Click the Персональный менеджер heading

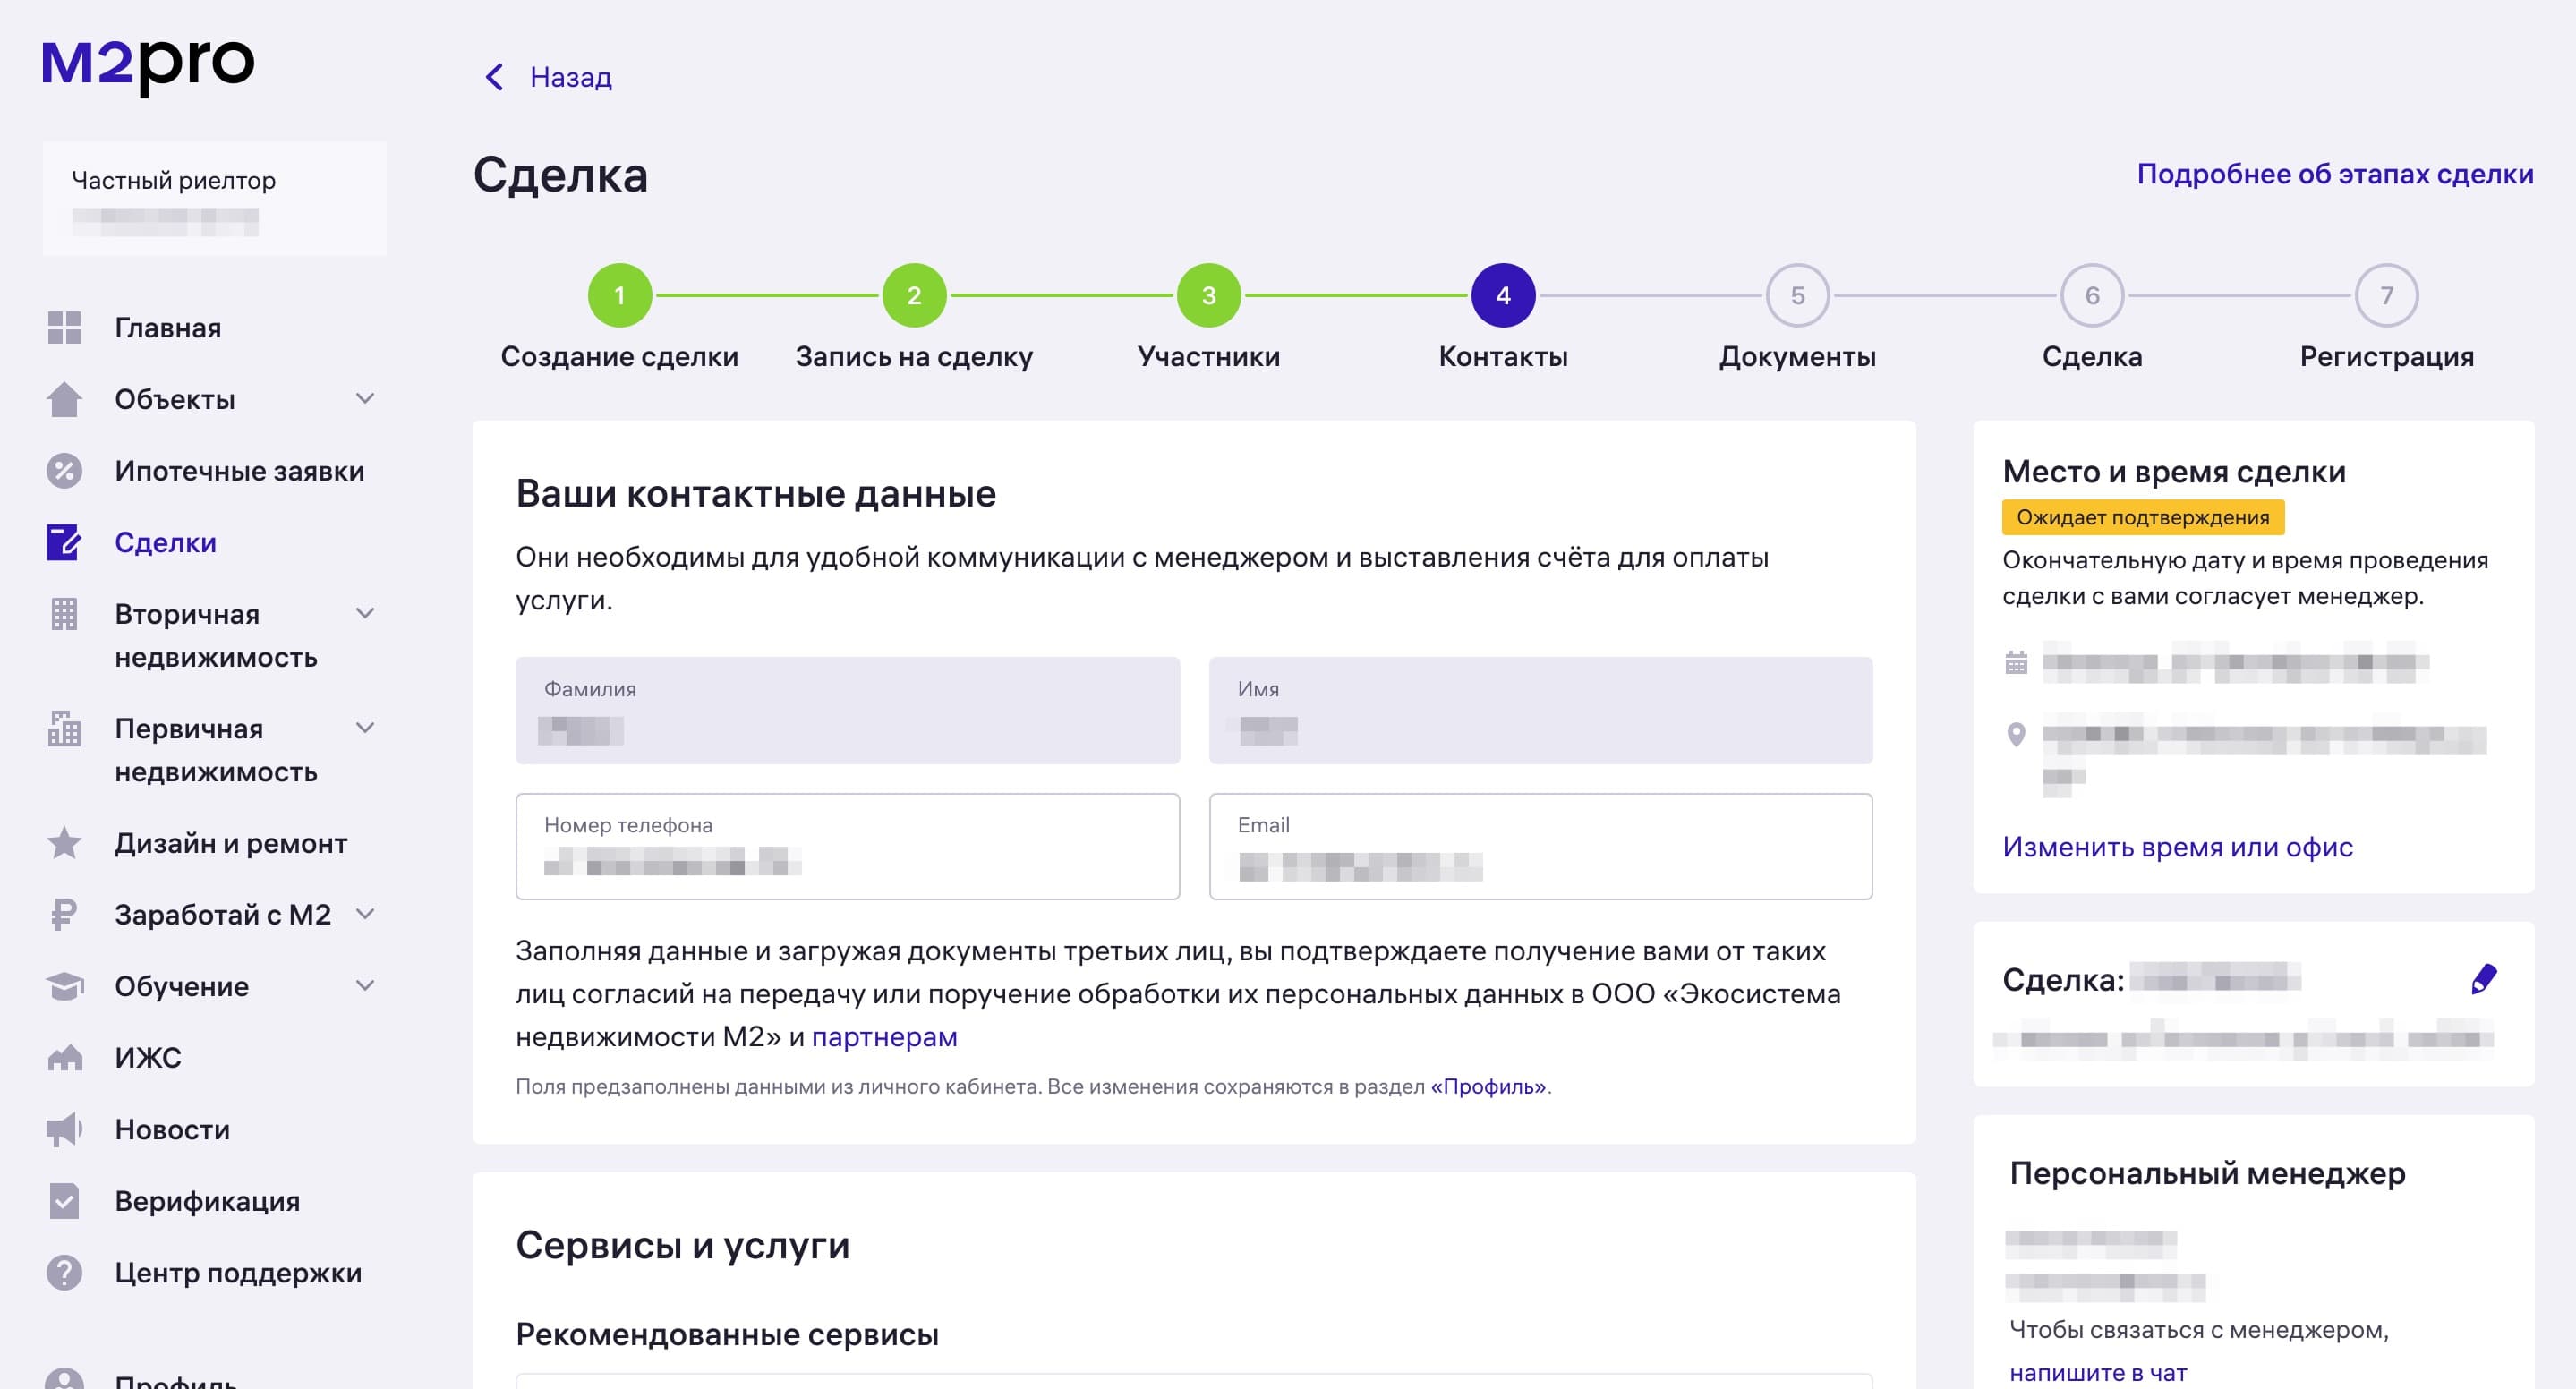point(2208,1173)
